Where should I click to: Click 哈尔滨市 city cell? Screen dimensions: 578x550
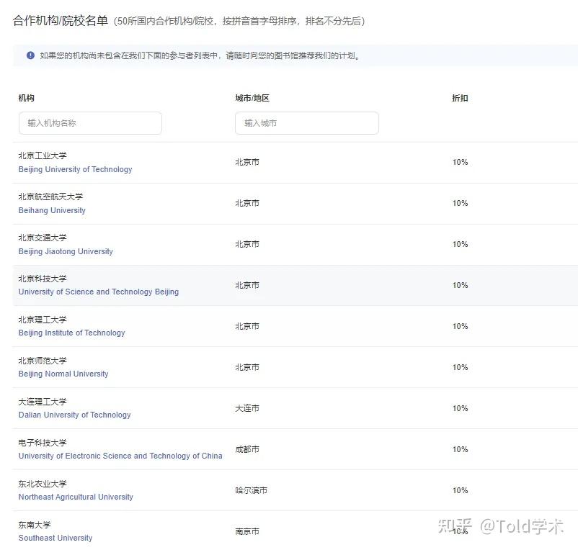pos(252,490)
